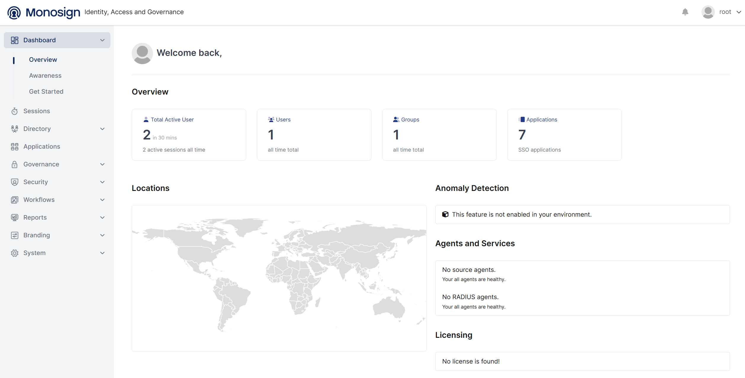Expand the Directory menu chevron

[x=102, y=129]
